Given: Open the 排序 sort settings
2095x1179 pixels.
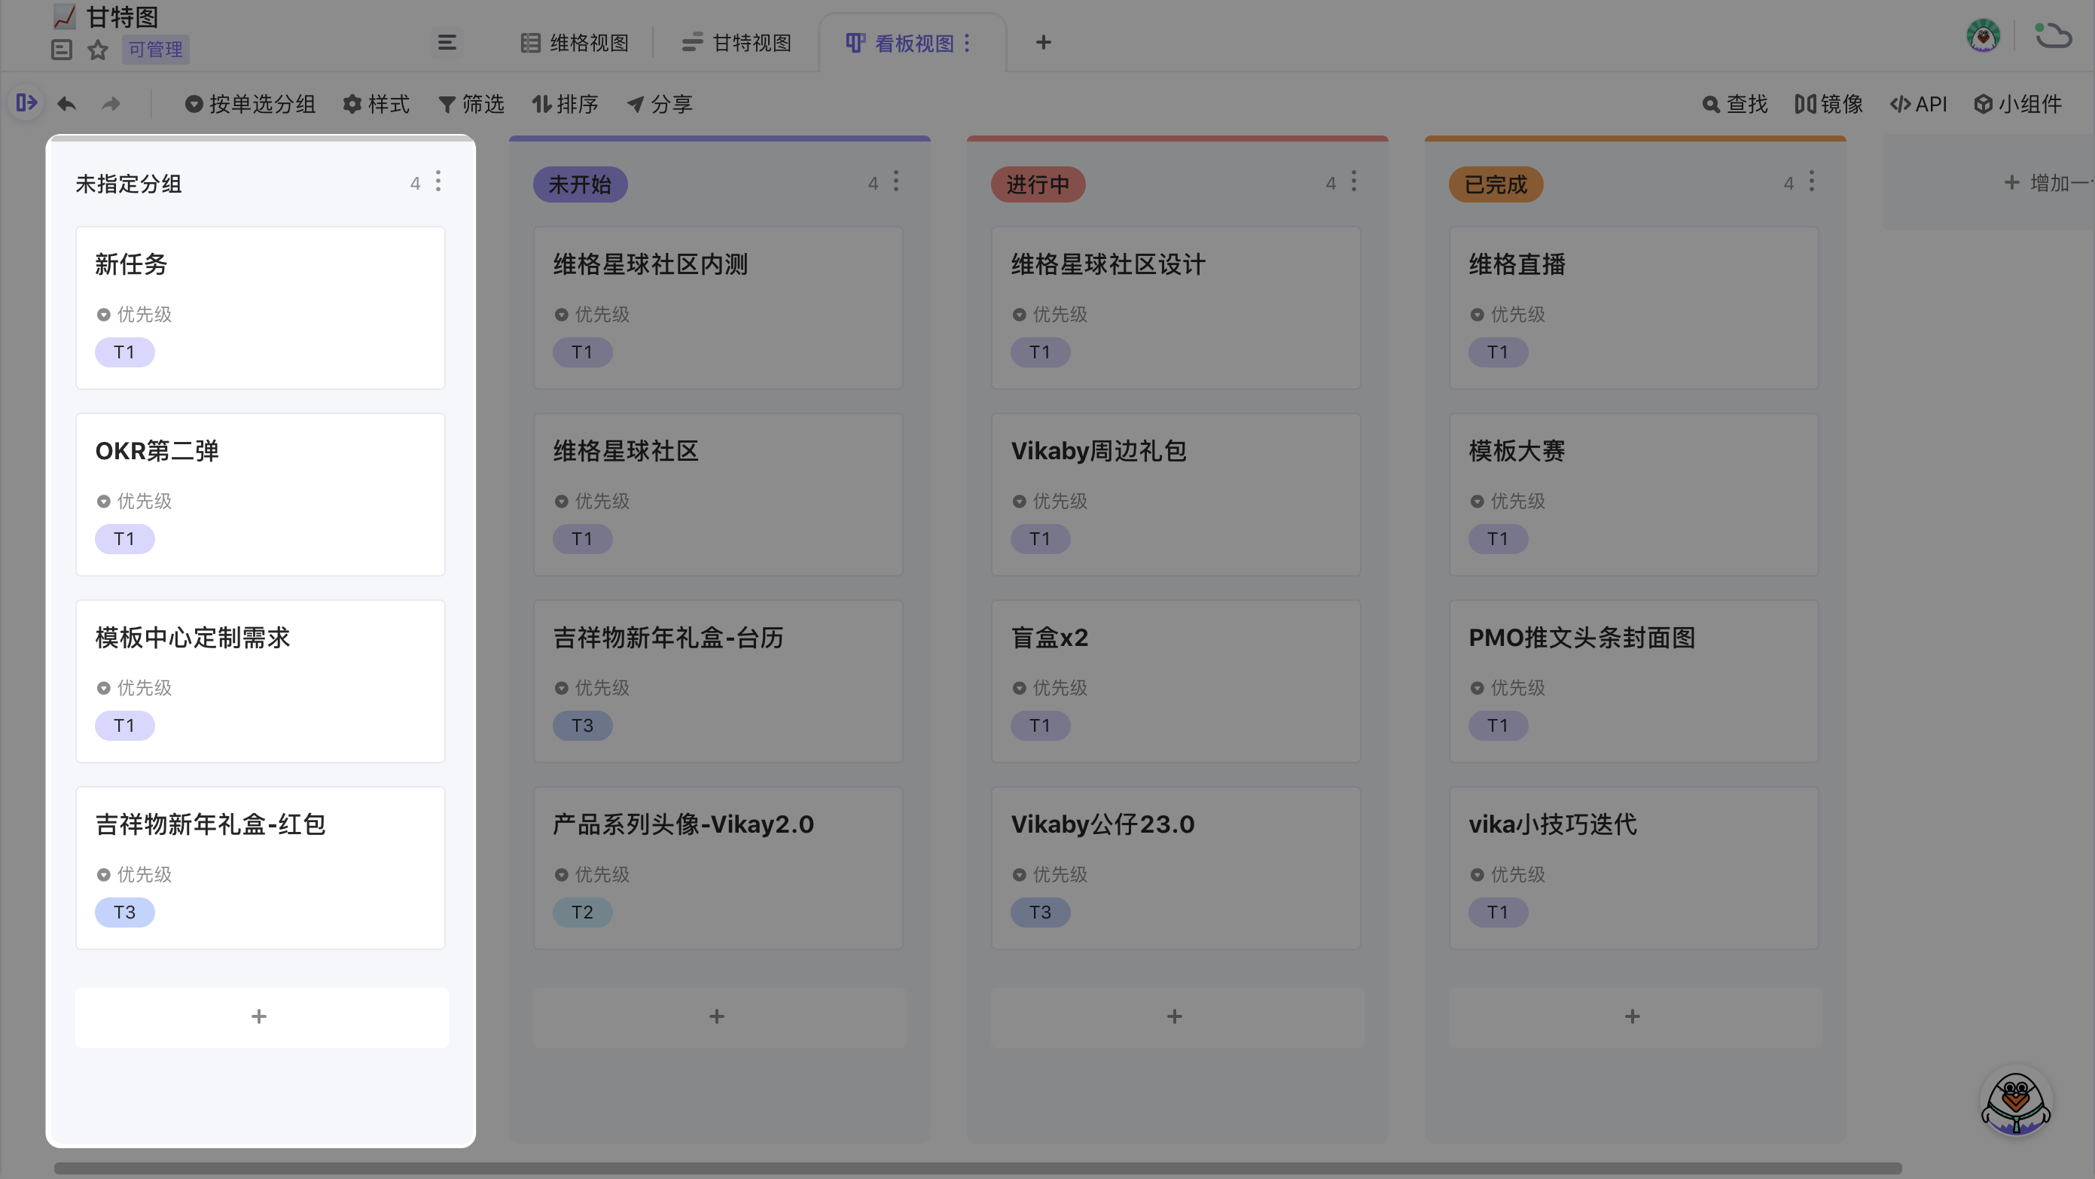Looking at the screenshot, I should coord(566,104).
